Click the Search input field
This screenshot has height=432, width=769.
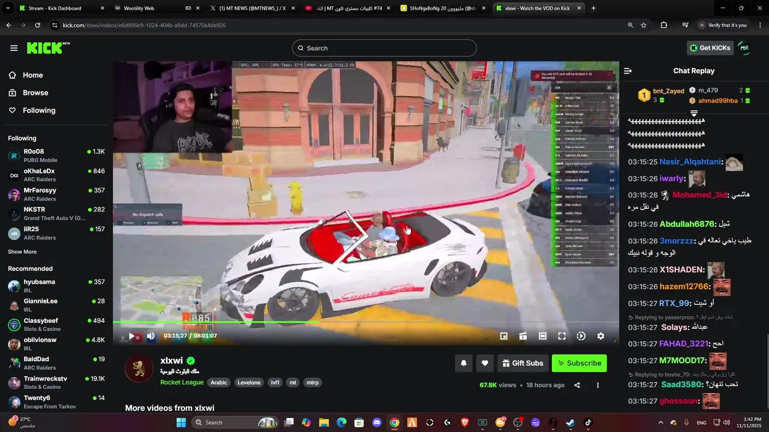coord(384,48)
